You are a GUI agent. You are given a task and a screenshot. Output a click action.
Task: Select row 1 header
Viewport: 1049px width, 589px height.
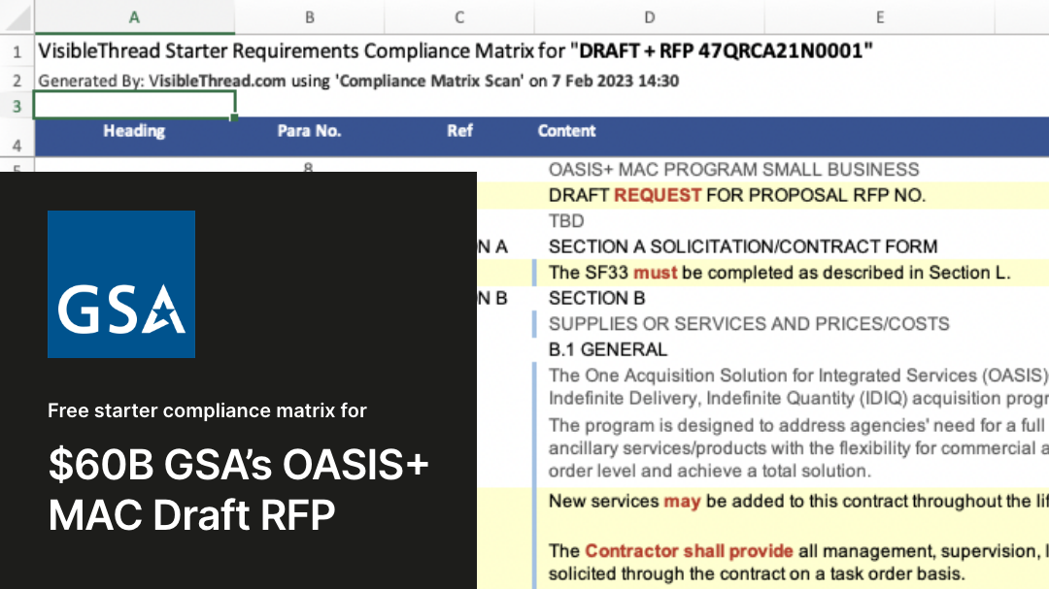point(17,51)
